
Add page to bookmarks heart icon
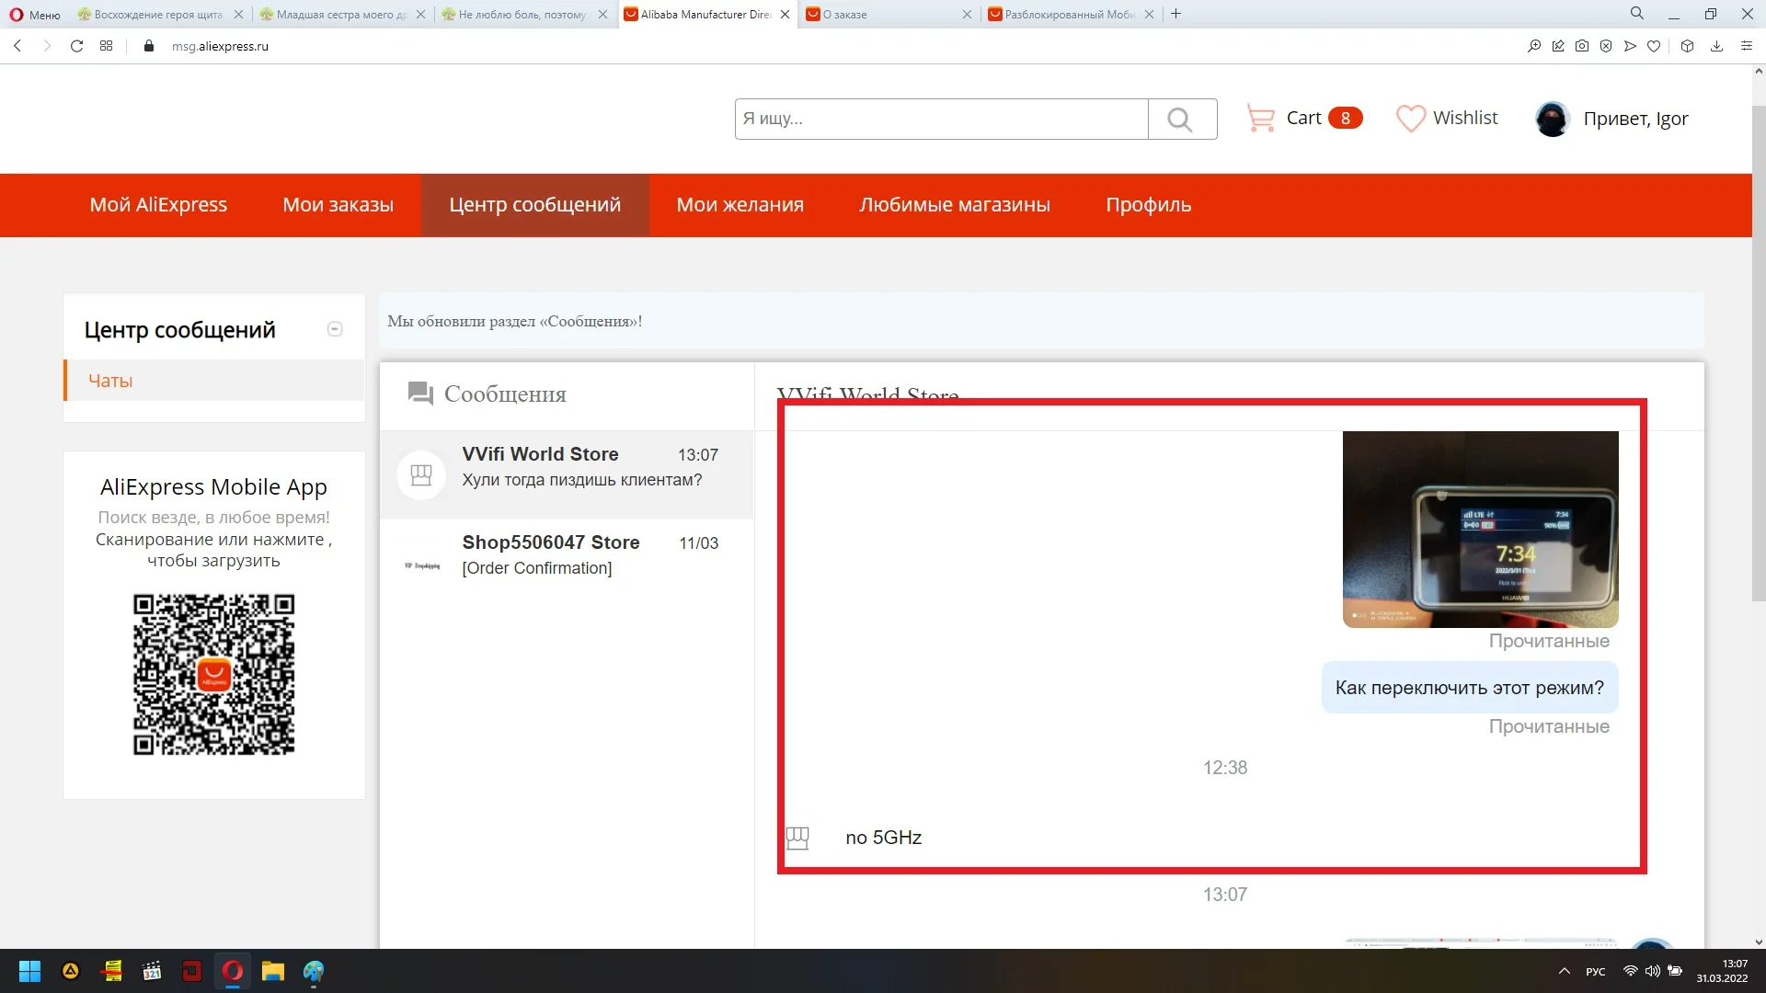[x=1654, y=46]
